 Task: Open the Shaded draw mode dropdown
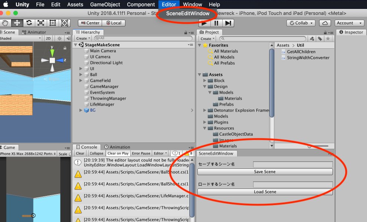[21, 38]
